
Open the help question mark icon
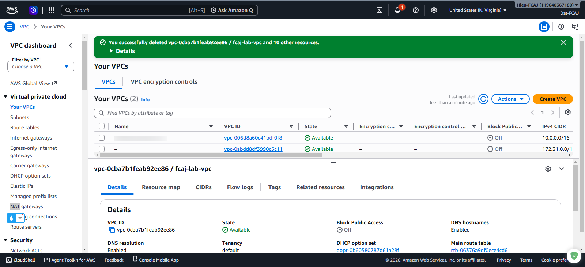(x=416, y=10)
